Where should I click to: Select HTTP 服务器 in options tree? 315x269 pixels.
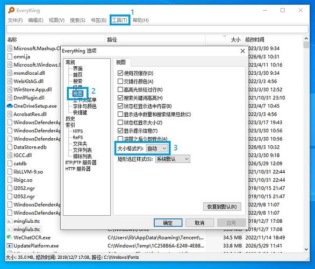point(78,169)
